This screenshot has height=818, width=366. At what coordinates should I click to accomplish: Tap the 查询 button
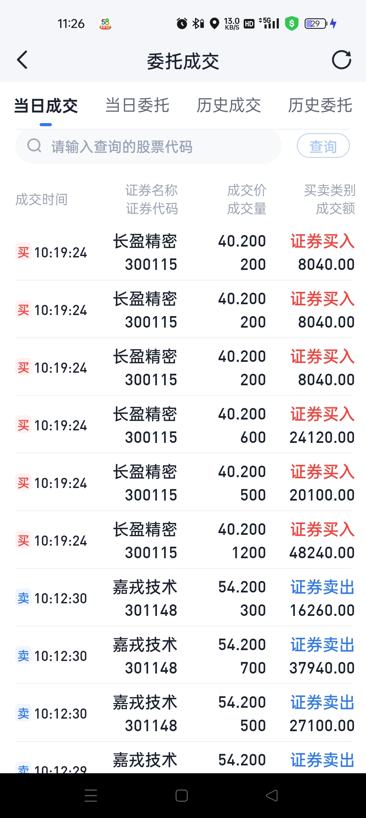point(323,146)
